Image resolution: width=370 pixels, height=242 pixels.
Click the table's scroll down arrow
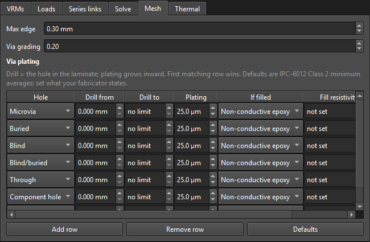tap(359, 207)
